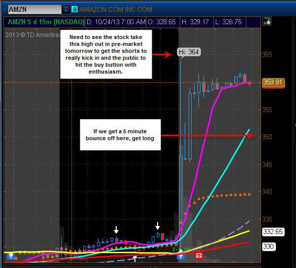Screen dimensions: 296x268
Task: Click the red arrow pointing at 350 level
Action: pyautogui.click(x=207, y=135)
